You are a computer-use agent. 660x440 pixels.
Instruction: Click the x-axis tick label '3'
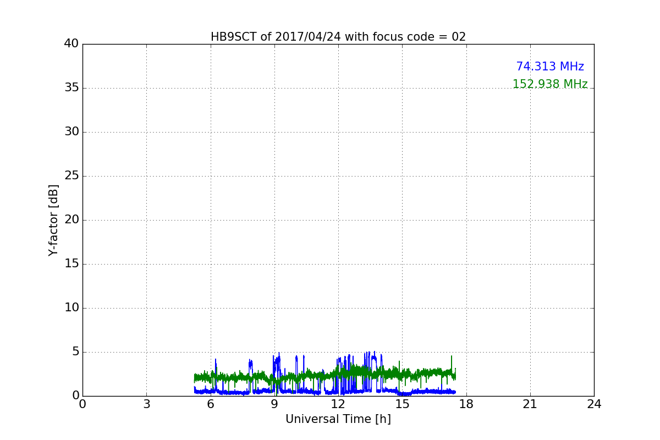coord(146,404)
